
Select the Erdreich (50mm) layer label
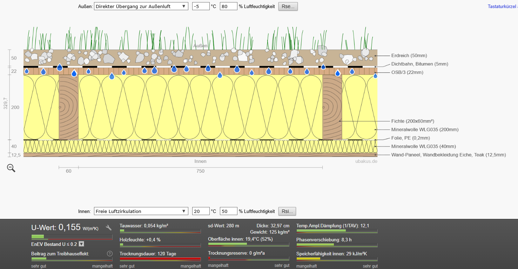tap(409, 55)
